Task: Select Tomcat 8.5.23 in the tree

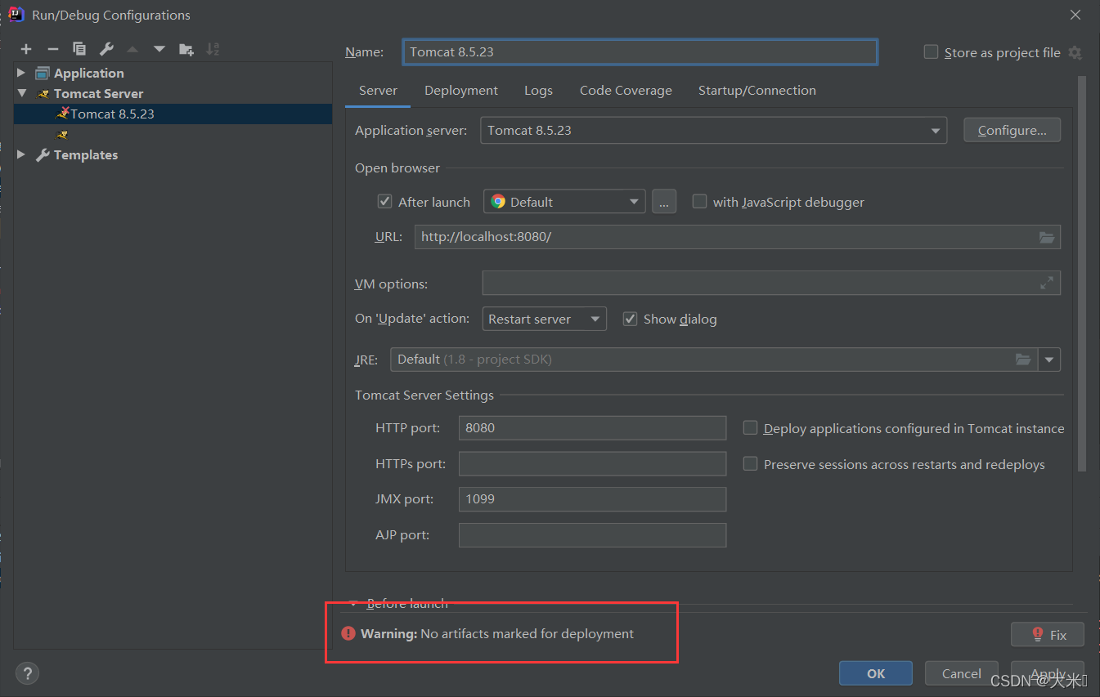Action: click(x=173, y=114)
